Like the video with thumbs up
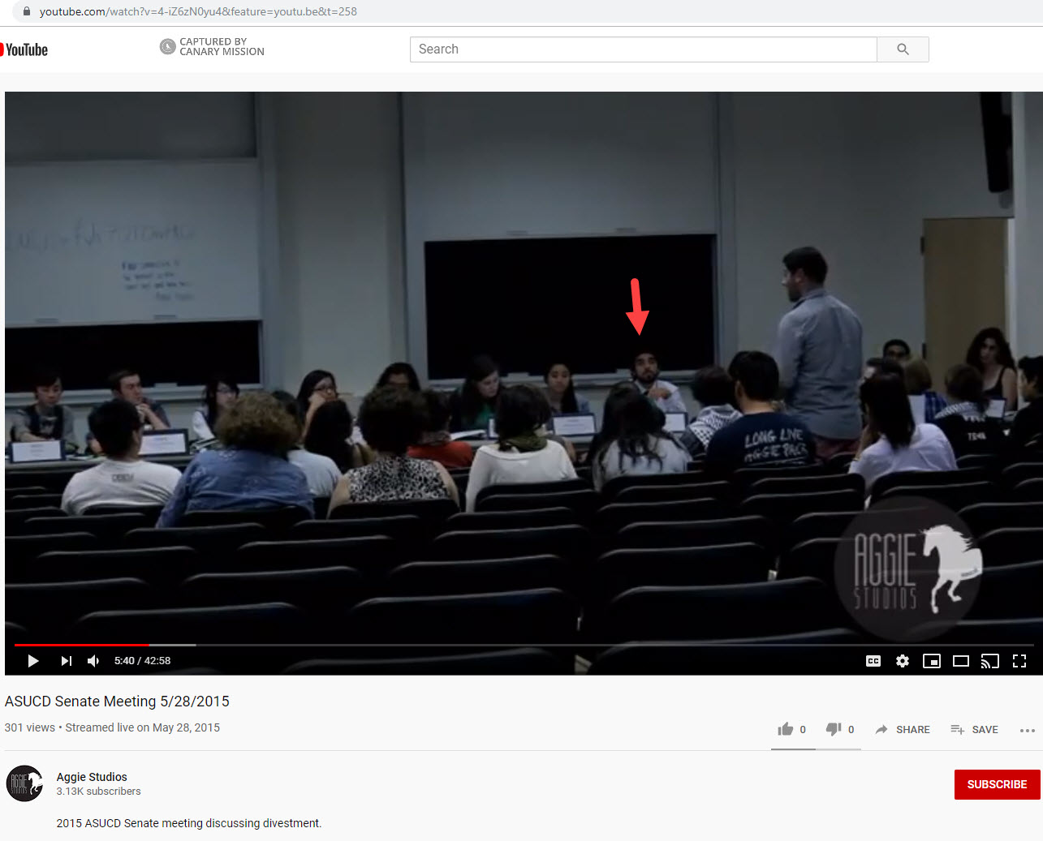Screen dimensions: 1043x841 click(x=786, y=729)
